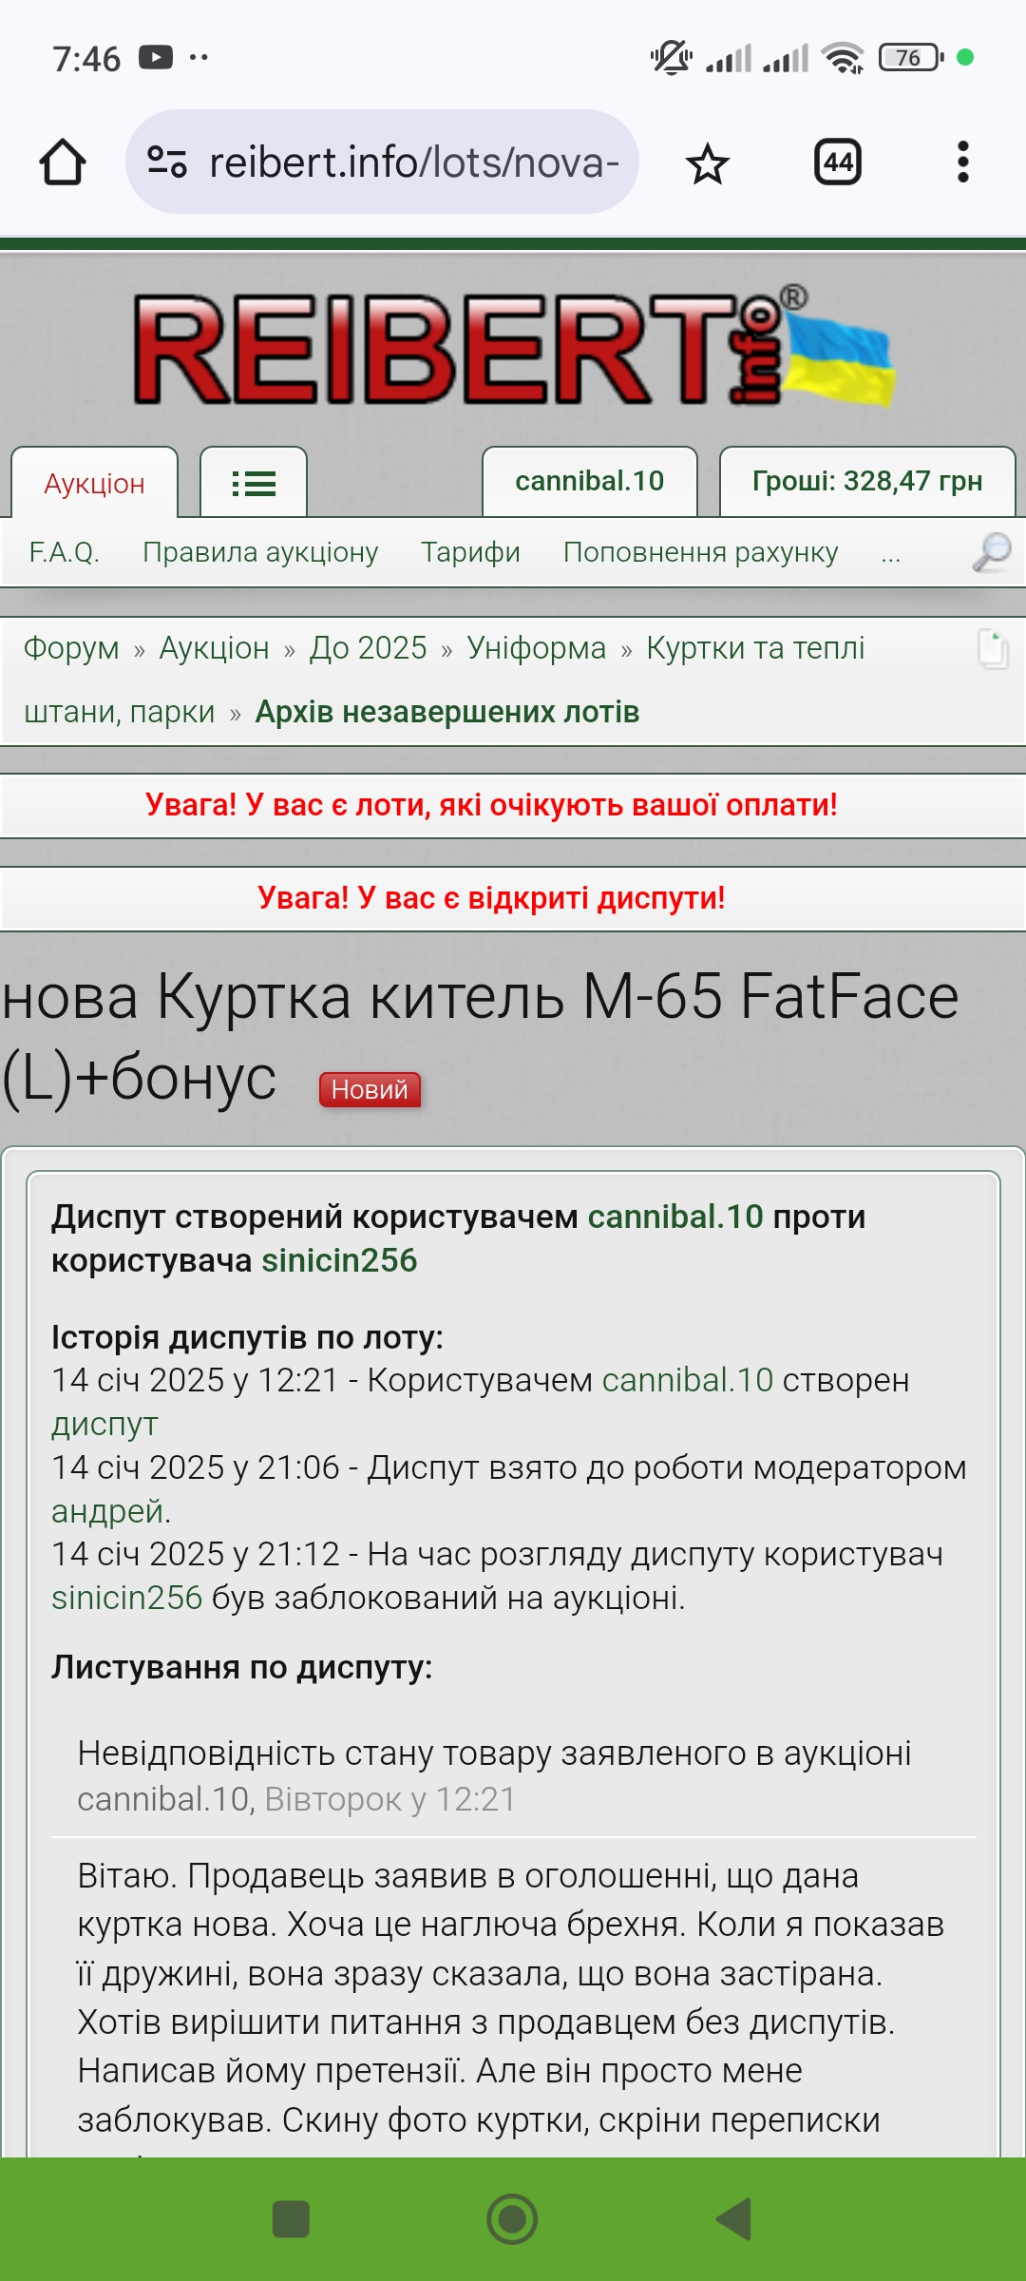Open the Гроші: 328,47 грн balance tab
This screenshot has height=2281, width=1026.
(867, 481)
